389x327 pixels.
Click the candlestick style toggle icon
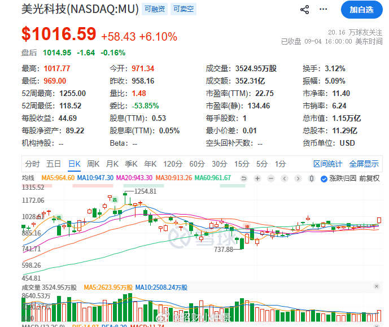pyautogui.click(x=311, y=178)
